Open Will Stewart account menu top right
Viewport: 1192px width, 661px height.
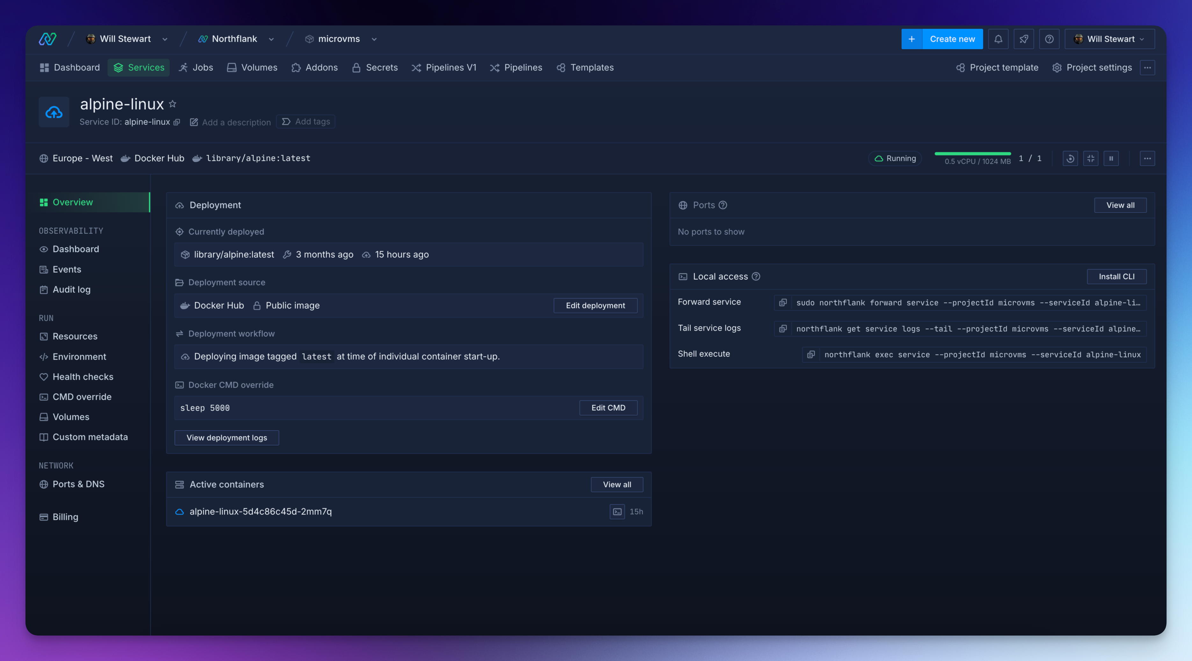point(1109,39)
